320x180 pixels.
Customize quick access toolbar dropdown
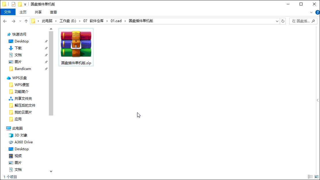[25, 4]
